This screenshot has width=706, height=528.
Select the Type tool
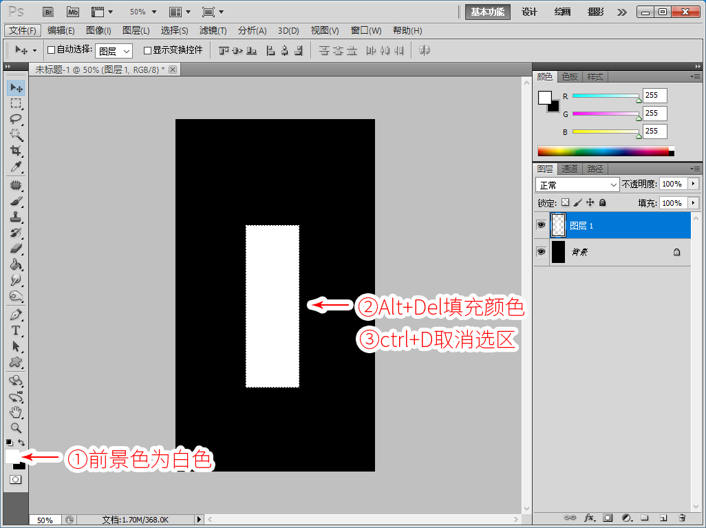[x=16, y=330]
